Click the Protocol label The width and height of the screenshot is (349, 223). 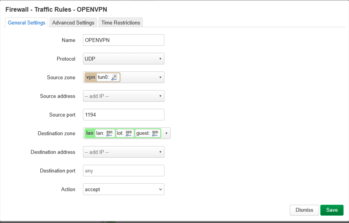66,59
